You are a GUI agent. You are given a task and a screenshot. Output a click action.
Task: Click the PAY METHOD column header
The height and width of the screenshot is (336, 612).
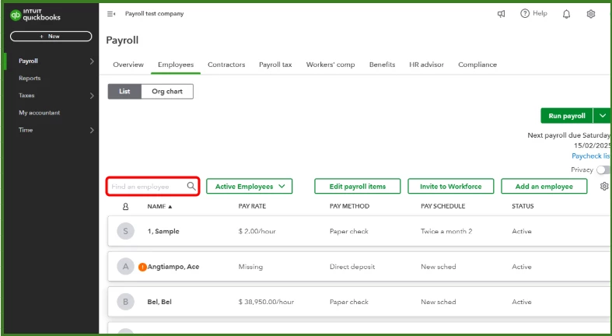tap(349, 206)
